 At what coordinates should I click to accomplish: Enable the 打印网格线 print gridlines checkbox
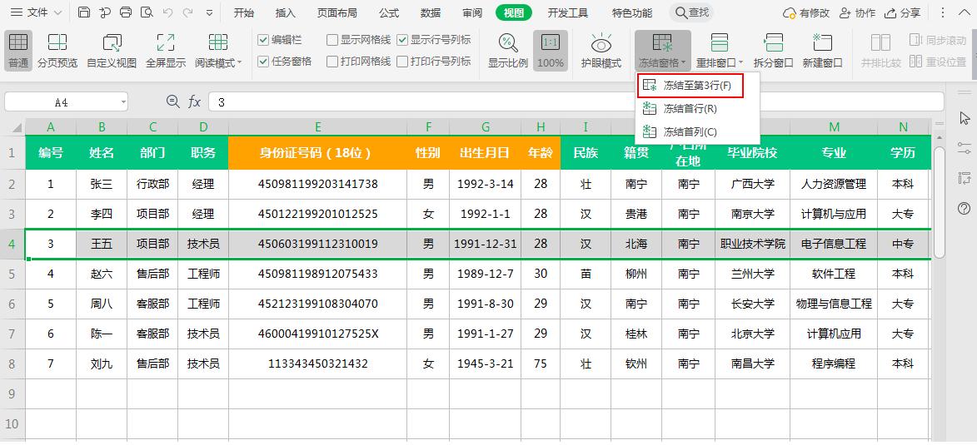(332, 62)
